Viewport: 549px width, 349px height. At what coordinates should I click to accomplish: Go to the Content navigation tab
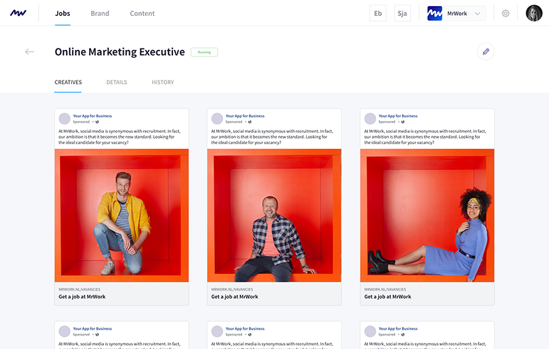(x=142, y=13)
